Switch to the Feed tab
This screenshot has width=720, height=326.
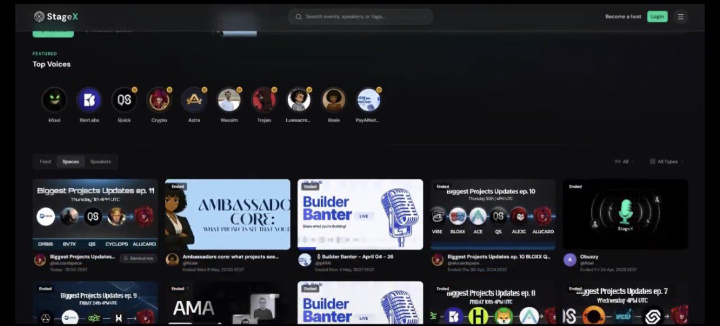(45, 161)
